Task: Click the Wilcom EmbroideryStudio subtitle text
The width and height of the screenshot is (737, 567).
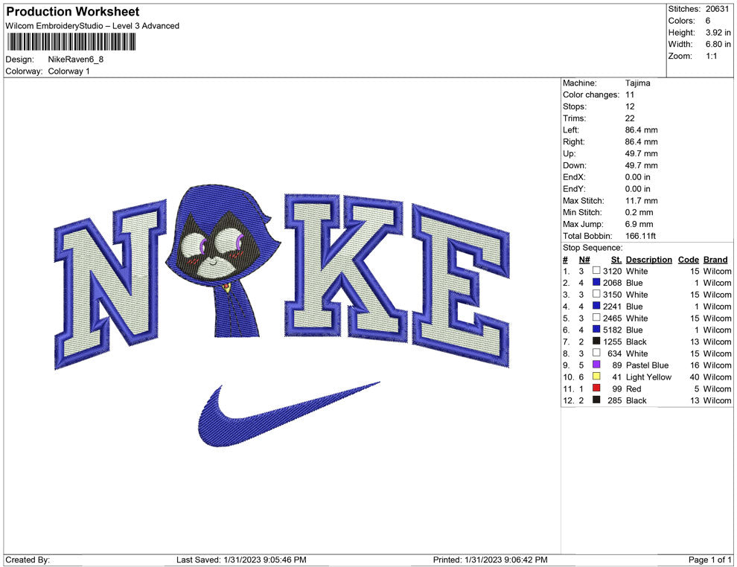Action: tap(92, 26)
